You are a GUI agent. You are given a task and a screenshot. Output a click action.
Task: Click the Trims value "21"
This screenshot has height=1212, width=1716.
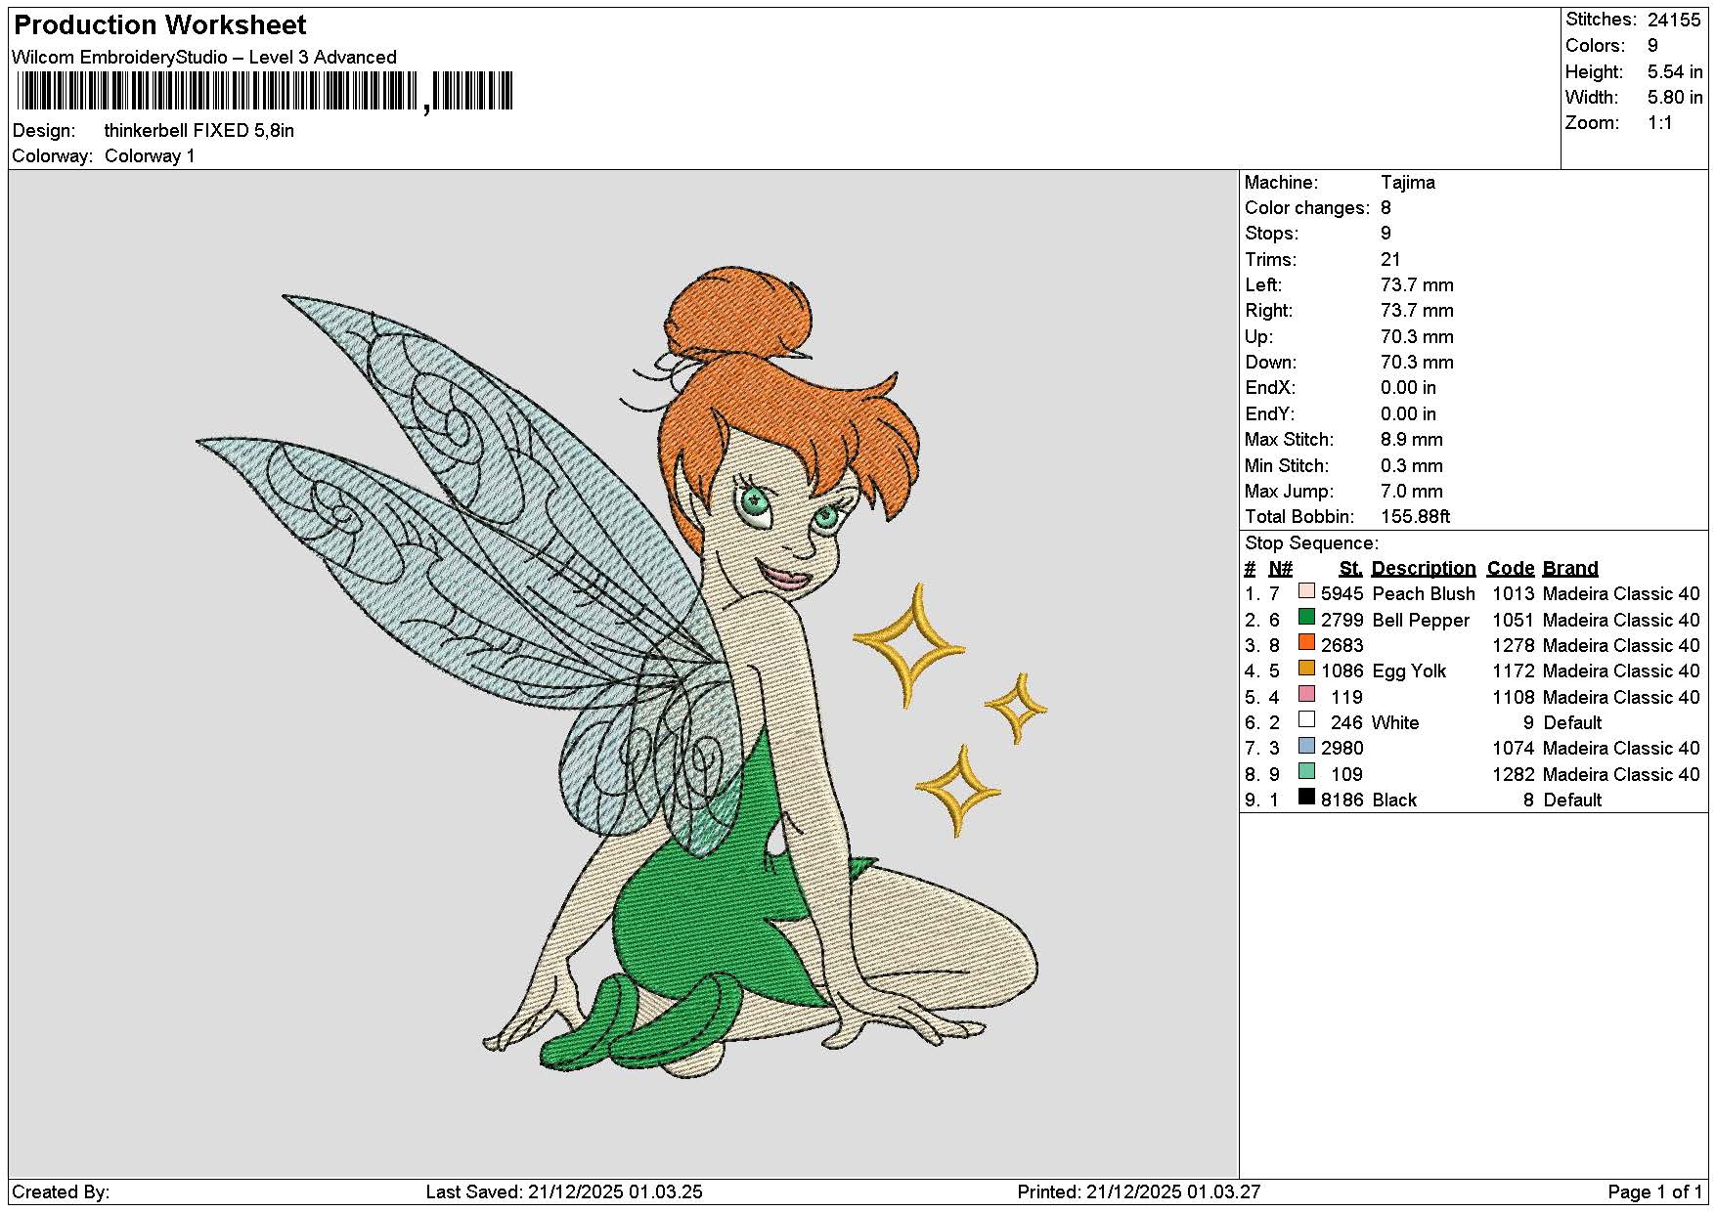1390,260
